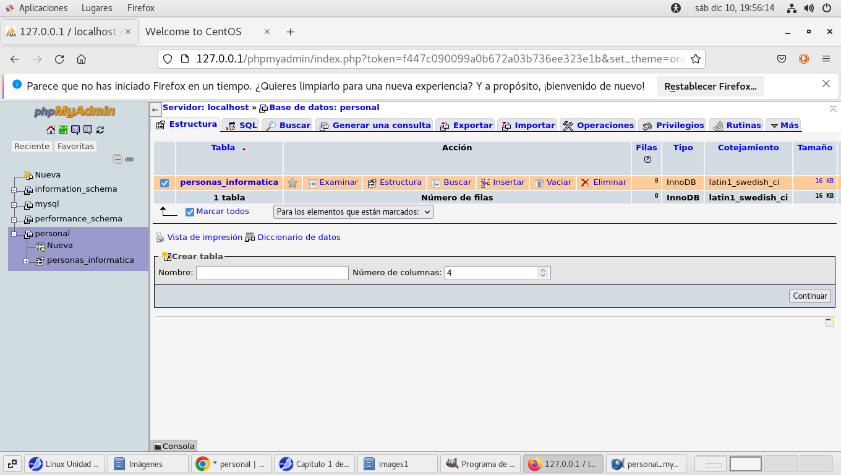
Task: Bookmark this page with Firefox star icon
Action: pyautogui.click(x=695, y=59)
